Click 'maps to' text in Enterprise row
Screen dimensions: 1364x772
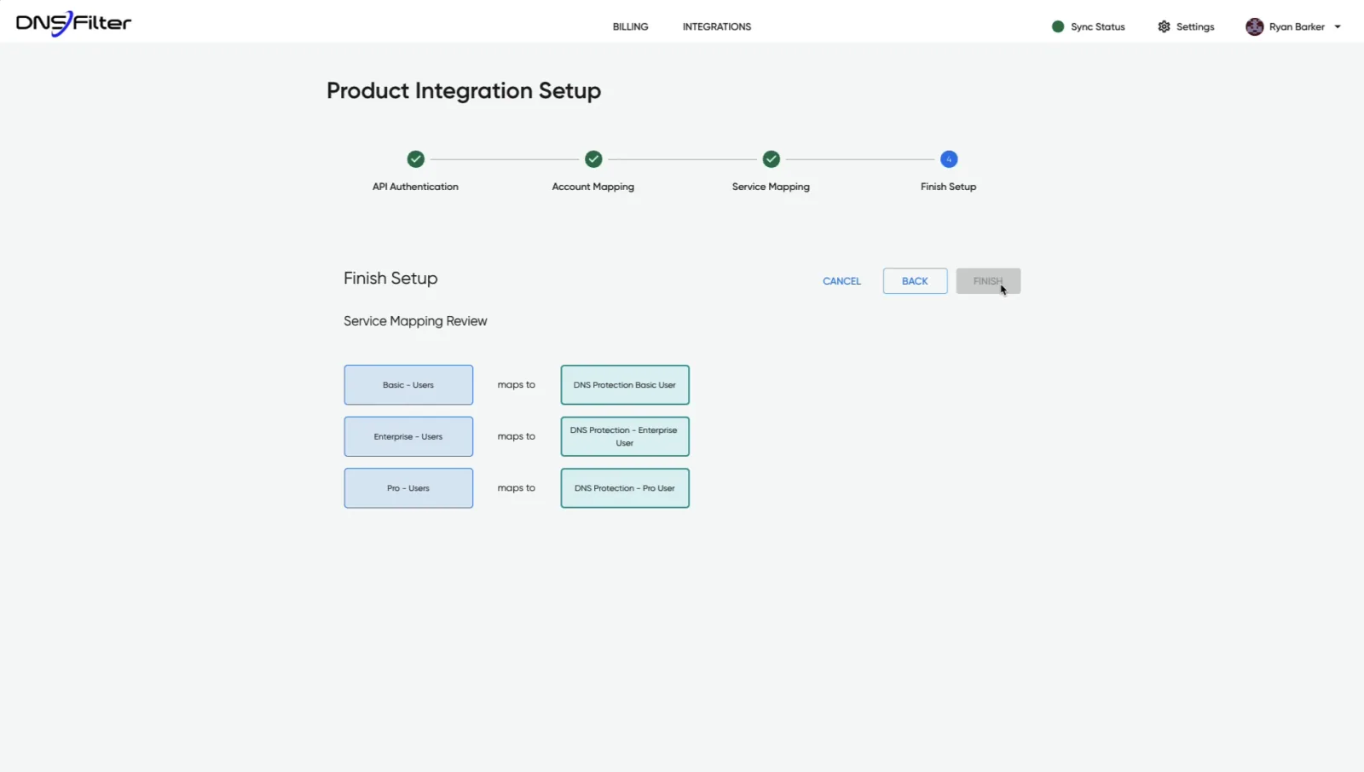coord(517,436)
